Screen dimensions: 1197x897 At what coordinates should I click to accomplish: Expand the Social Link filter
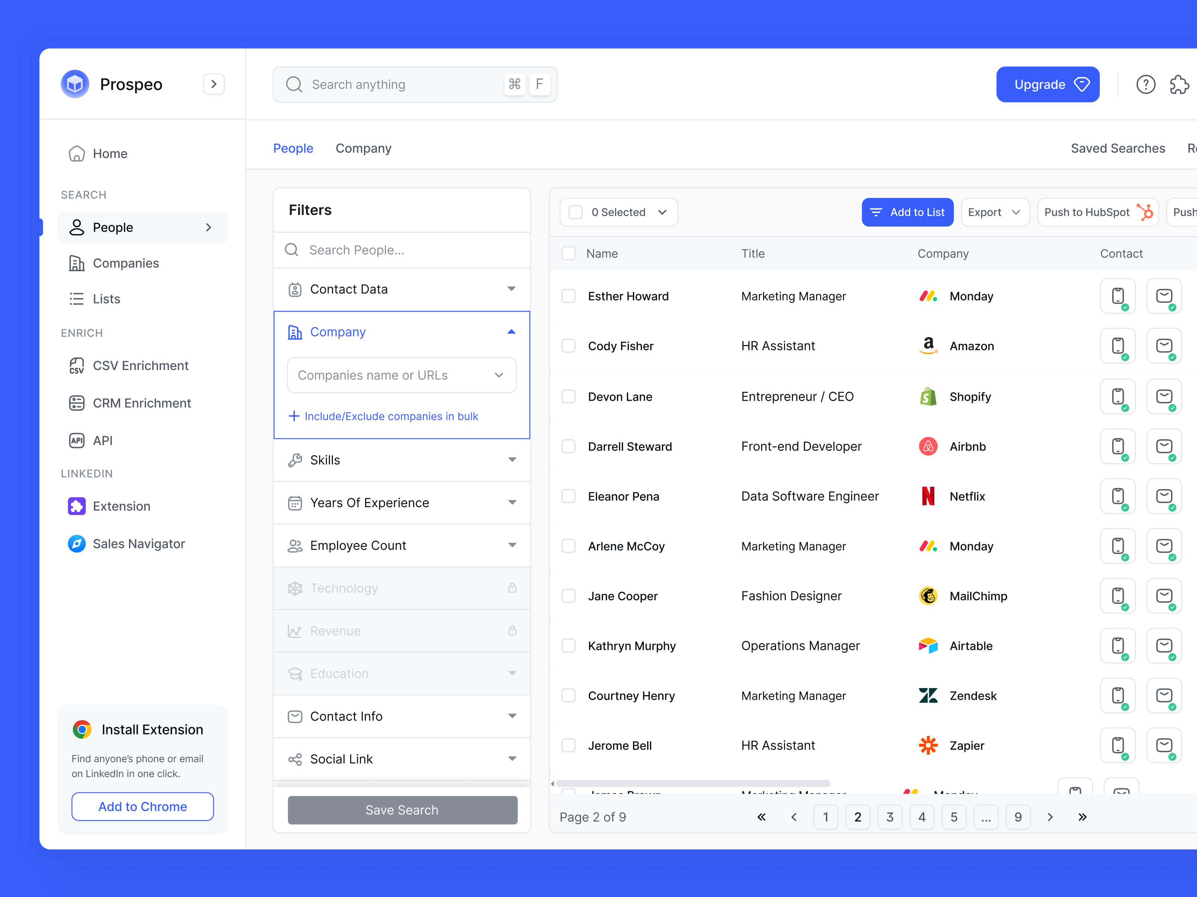click(402, 759)
